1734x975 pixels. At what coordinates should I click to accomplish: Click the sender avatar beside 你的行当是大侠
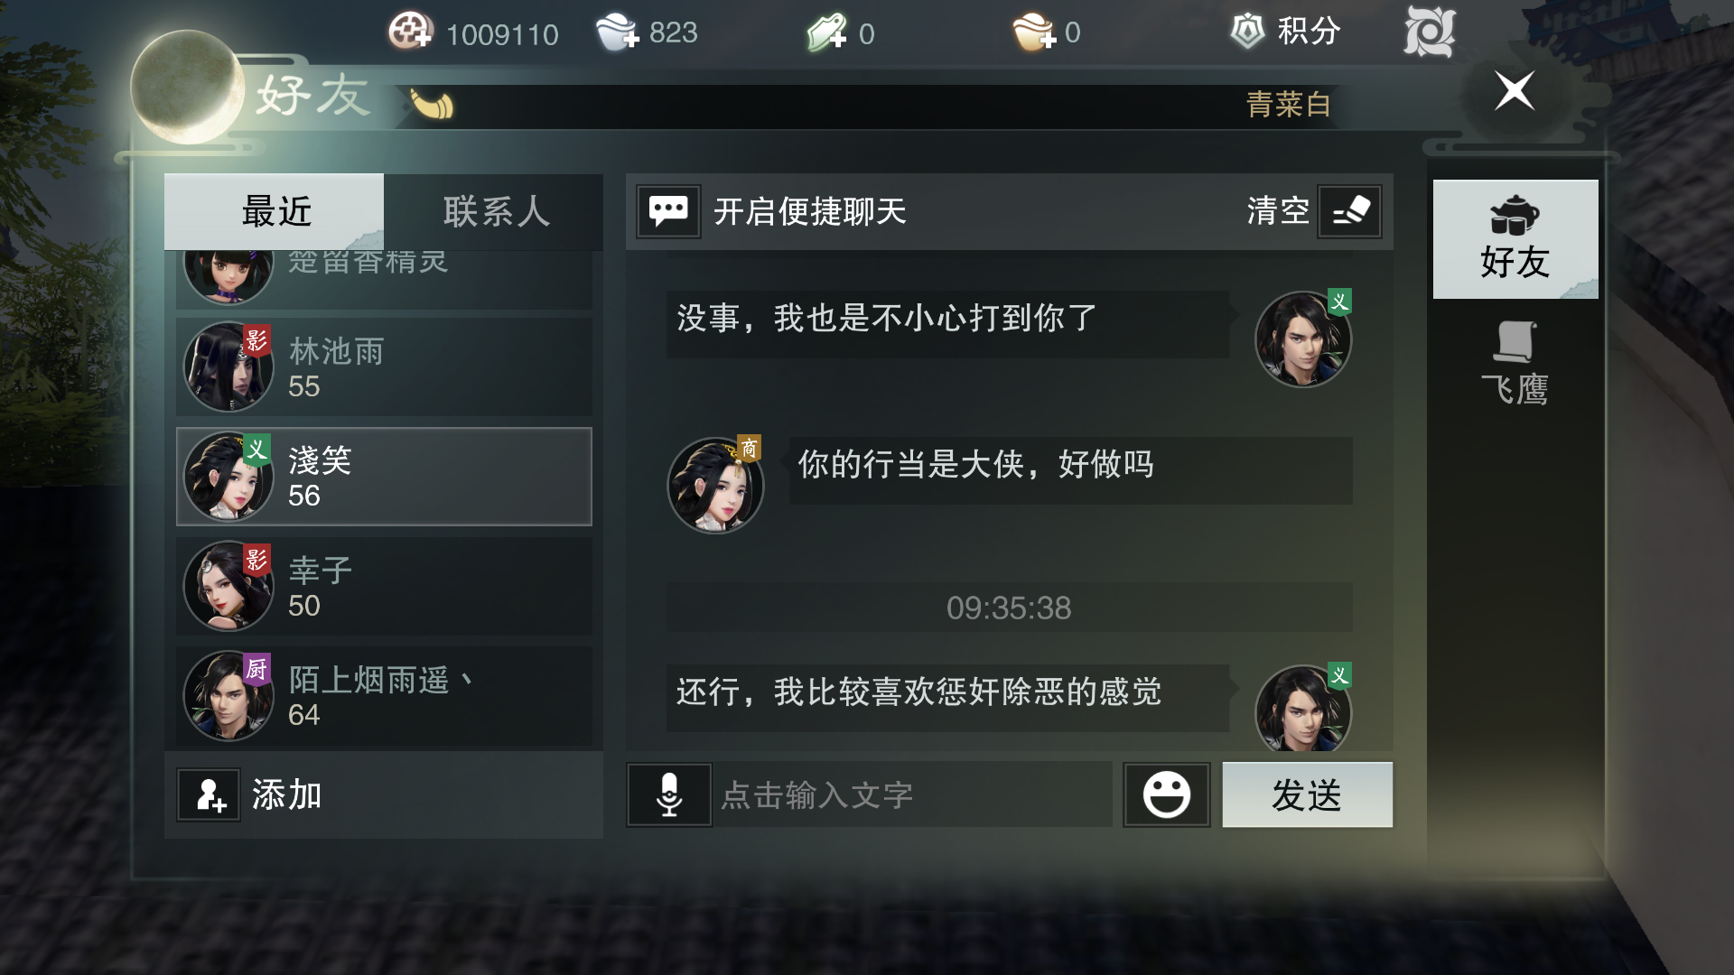(715, 485)
